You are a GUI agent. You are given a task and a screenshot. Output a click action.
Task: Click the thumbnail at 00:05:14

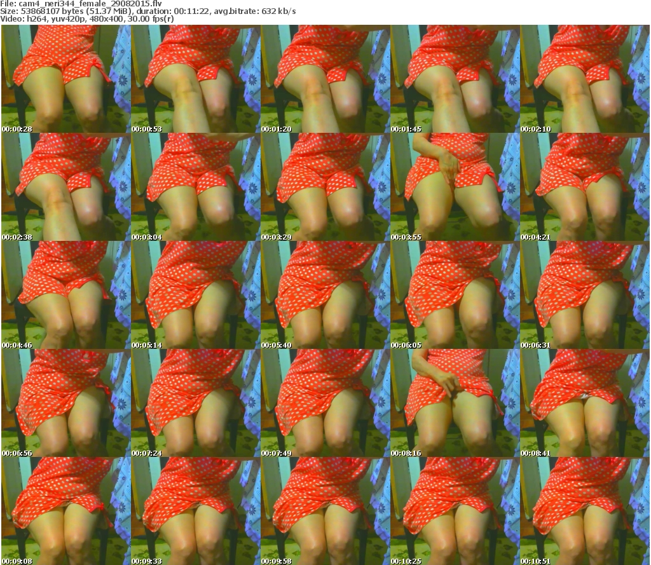(196, 295)
